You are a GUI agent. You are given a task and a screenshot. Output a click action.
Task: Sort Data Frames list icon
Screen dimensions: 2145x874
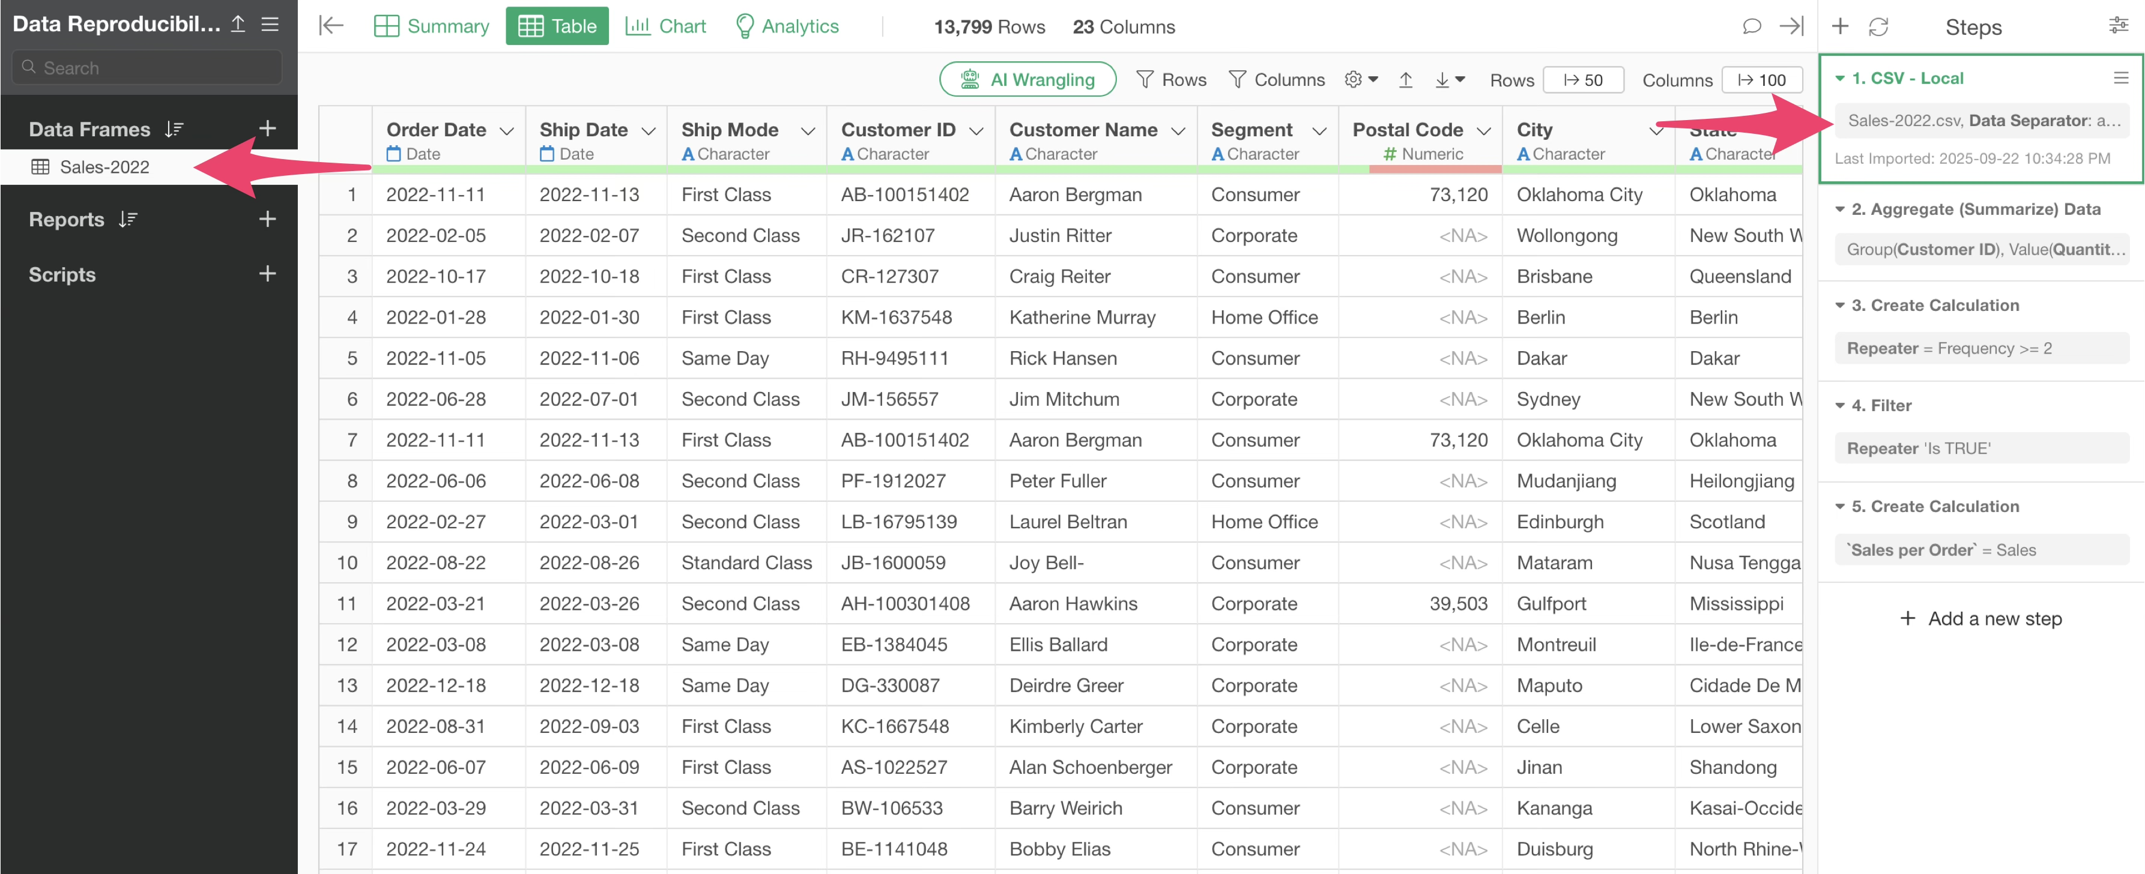(174, 129)
